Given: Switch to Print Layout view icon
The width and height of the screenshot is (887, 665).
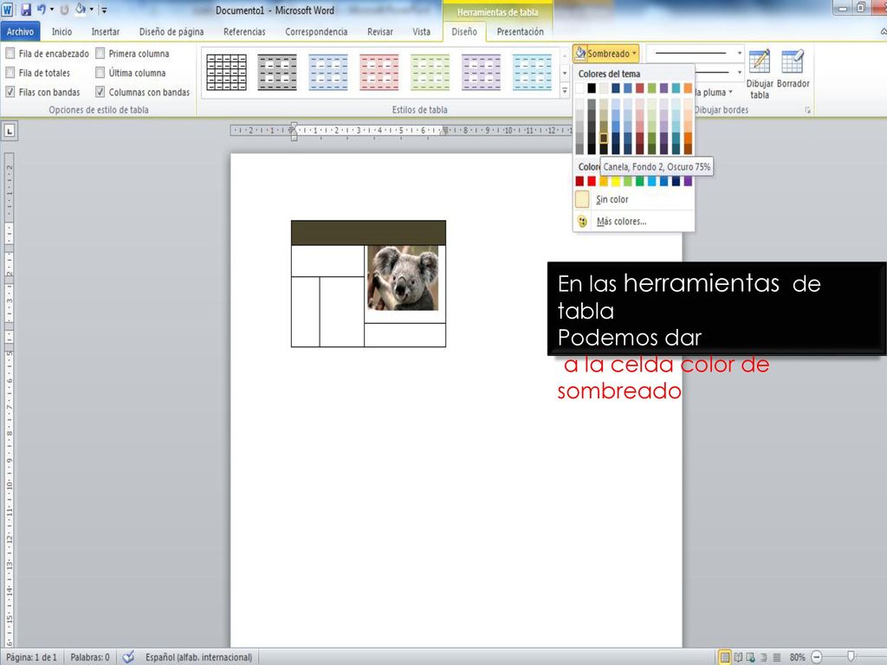Looking at the screenshot, I should (725, 657).
